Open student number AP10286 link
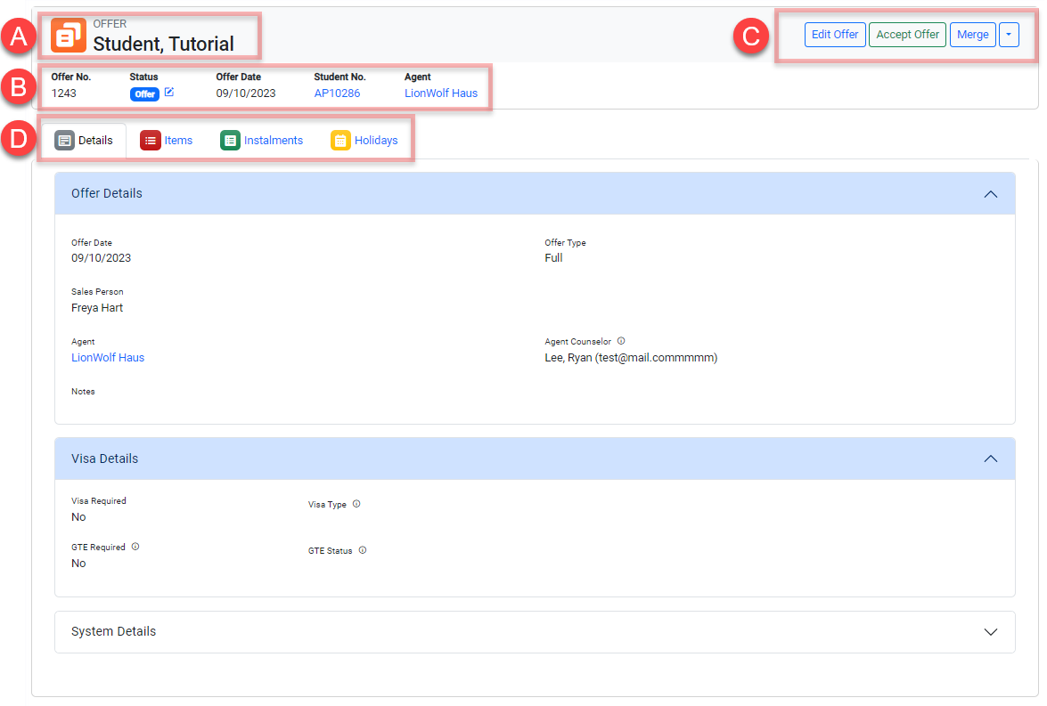 [337, 93]
